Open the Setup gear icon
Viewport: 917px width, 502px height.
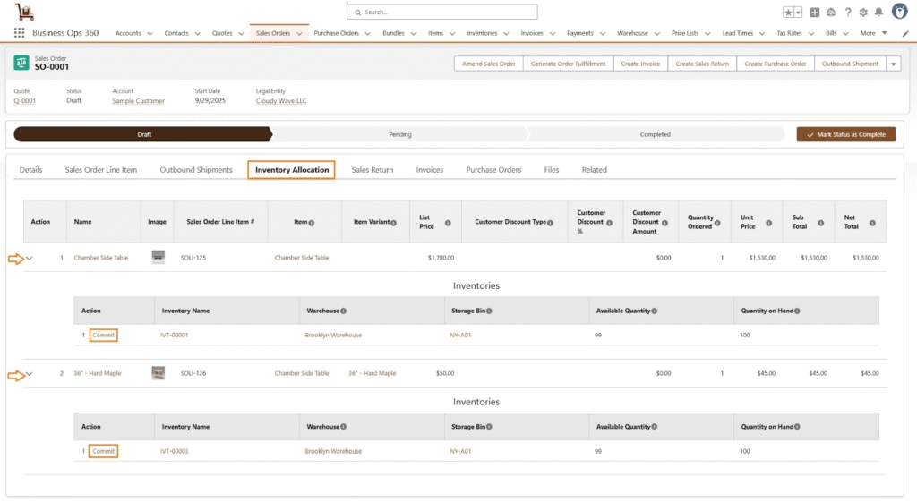863,13
